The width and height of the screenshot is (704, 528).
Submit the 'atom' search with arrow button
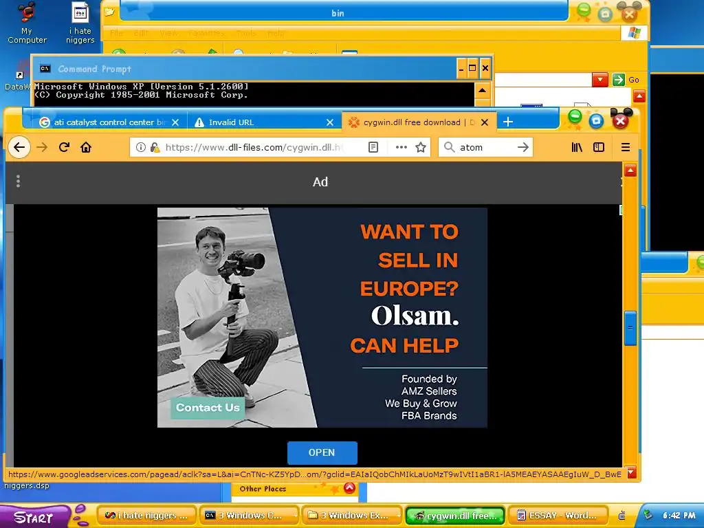523,147
